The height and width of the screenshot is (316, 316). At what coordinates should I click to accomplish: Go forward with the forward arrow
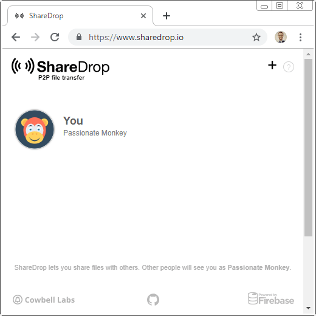pyautogui.click(x=35, y=37)
